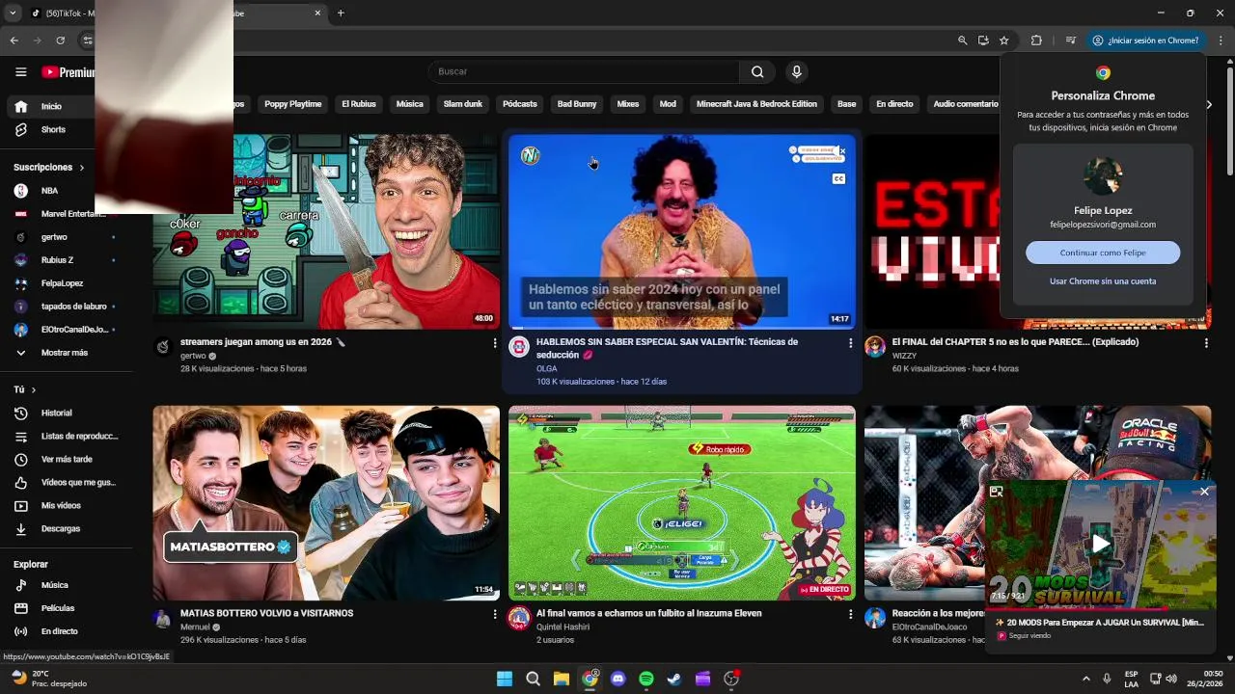Image resolution: width=1235 pixels, height=694 pixels.
Task: Open the gertwo among us video thumbnail
Action: tap(326, 231)
